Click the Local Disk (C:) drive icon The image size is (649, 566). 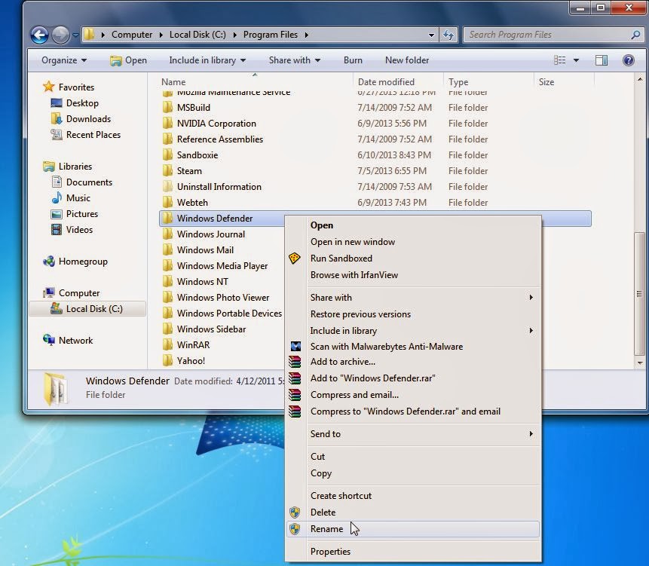click(x=57, y=309)
